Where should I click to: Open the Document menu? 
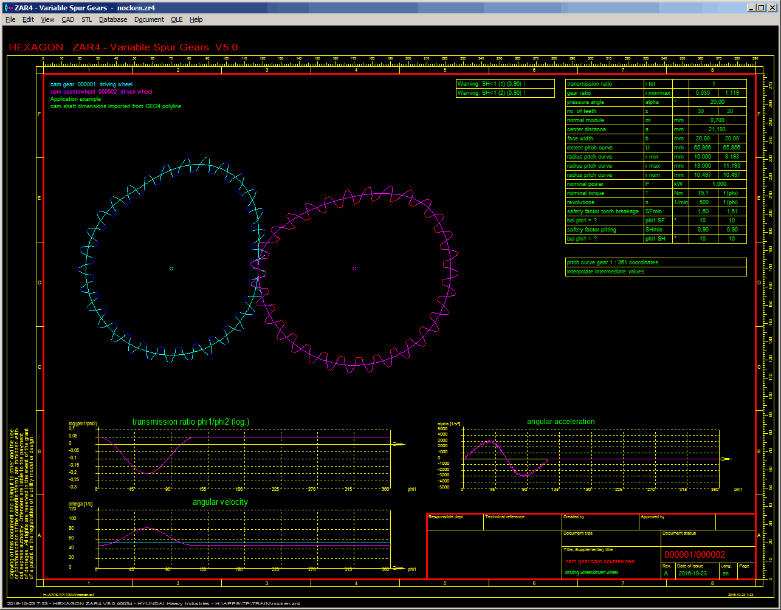tap(149, 19)
